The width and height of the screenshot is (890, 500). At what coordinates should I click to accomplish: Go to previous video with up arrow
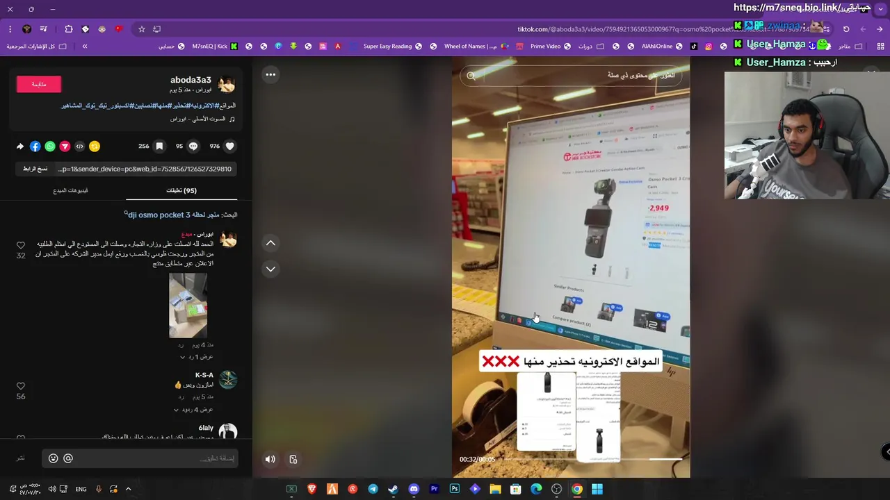point(270,243)
